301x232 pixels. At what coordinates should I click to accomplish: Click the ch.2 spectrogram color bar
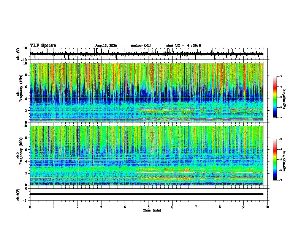tap(275, 160)
